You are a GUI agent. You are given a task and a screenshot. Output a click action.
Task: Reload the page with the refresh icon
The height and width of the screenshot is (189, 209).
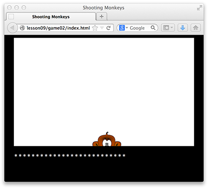pyautogui.click(x=109, y=28)
